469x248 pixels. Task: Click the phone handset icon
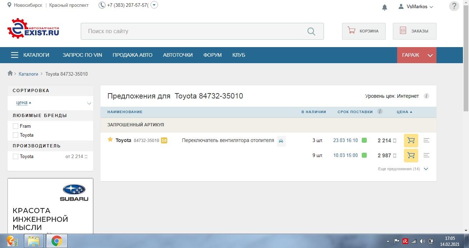102,5
